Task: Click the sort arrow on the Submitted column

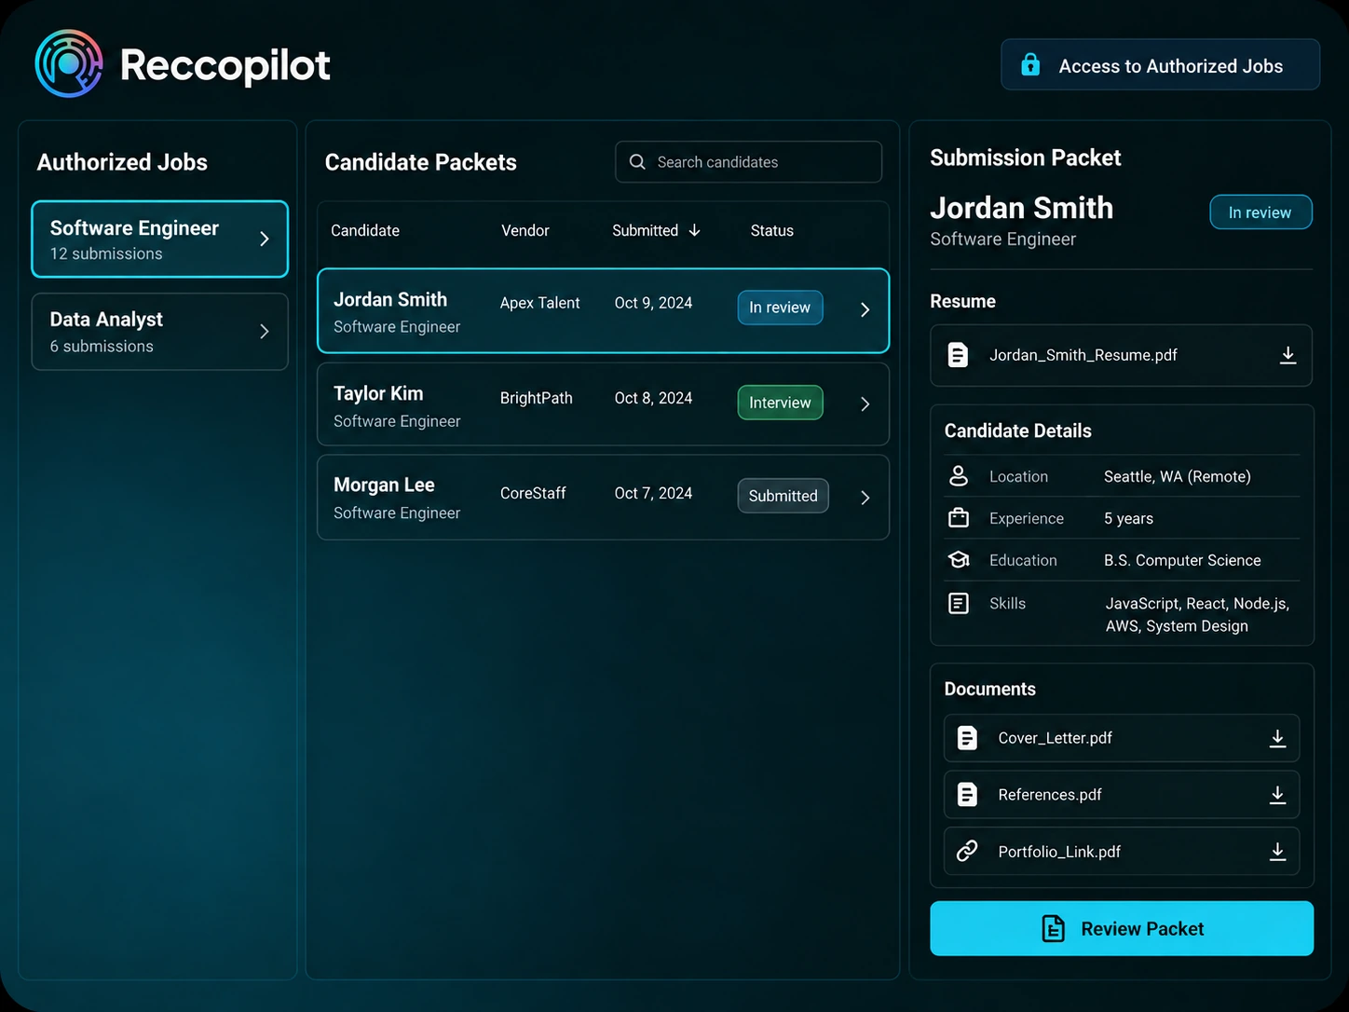Action: (x=694, y=230)
